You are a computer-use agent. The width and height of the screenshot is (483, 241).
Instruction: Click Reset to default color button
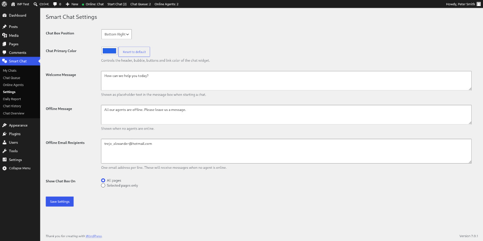tap(134, 52)
